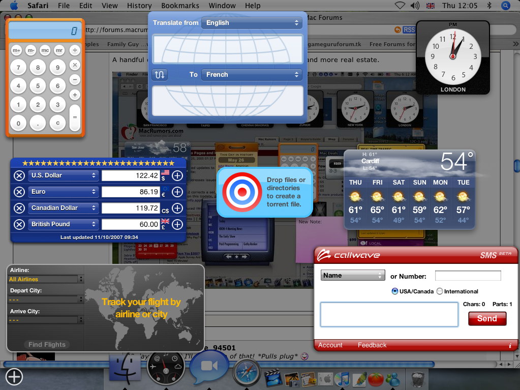Click the calculator 7 key
The image size is (520, 390).
[x=18, y=68]
